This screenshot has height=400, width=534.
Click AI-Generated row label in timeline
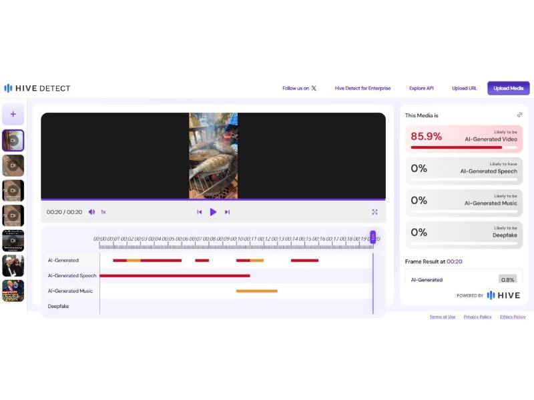(63, 260)
